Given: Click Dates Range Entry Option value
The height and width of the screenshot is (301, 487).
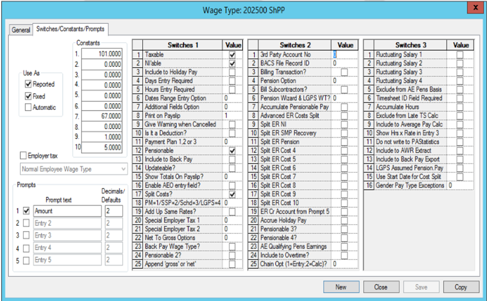Looking at the screenshot, I should click(233, 98).
